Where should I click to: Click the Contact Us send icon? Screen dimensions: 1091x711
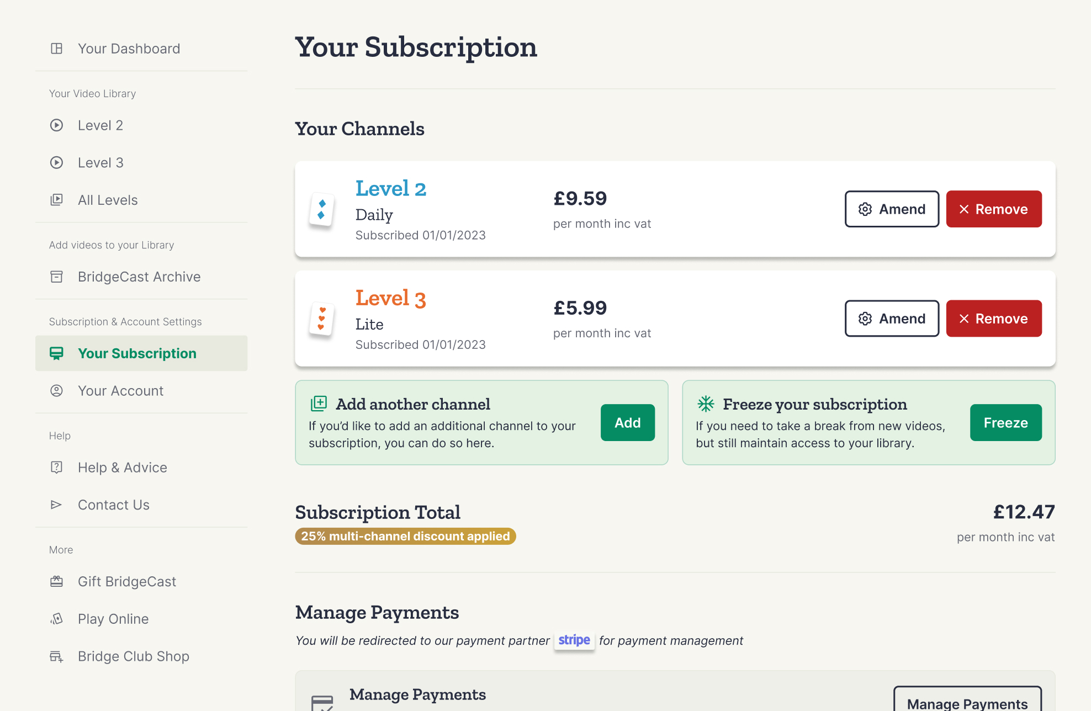pyautogui.click(x=57, y=505)
